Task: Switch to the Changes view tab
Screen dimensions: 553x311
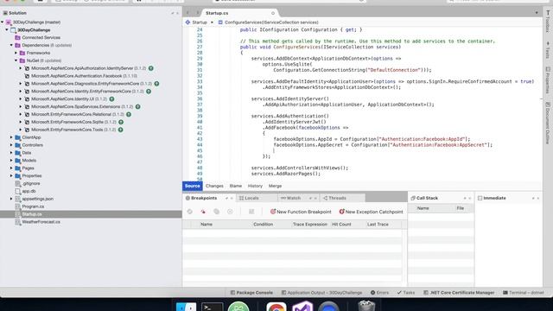Action: click(x=214, y=186)
